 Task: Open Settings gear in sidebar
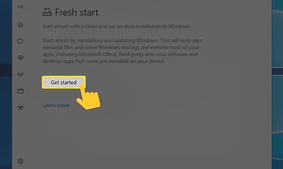[21, 161]
